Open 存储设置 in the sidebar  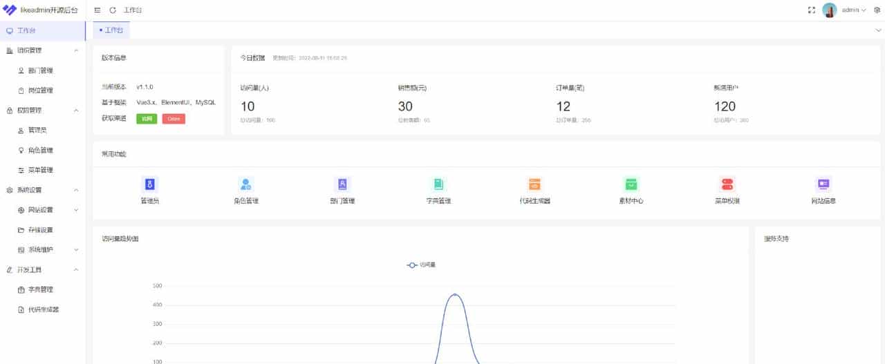click(x=43, y=230)
